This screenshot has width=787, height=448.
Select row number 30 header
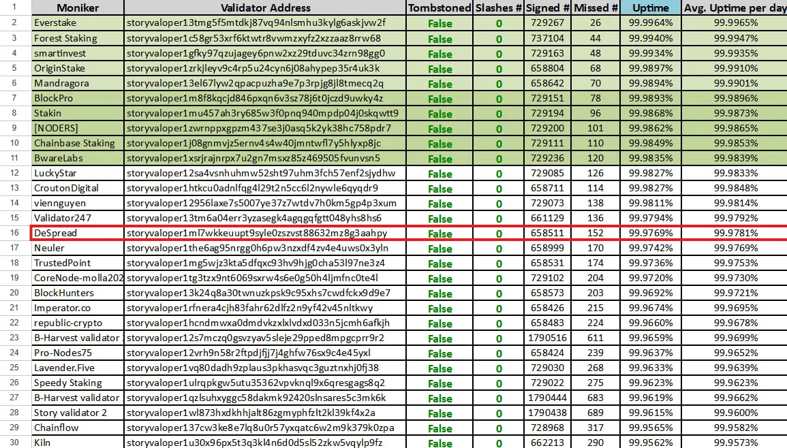[x=14, y=443]
